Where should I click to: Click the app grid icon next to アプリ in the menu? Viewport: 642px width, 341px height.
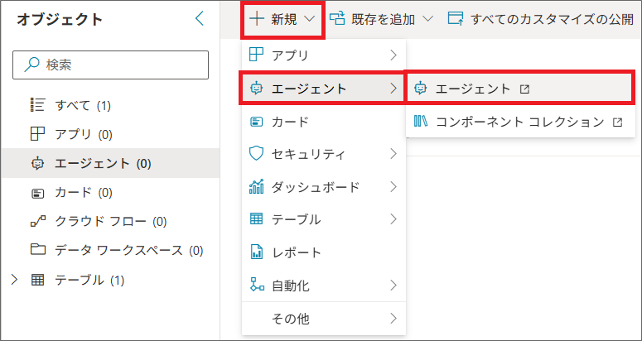pos(256,55)
